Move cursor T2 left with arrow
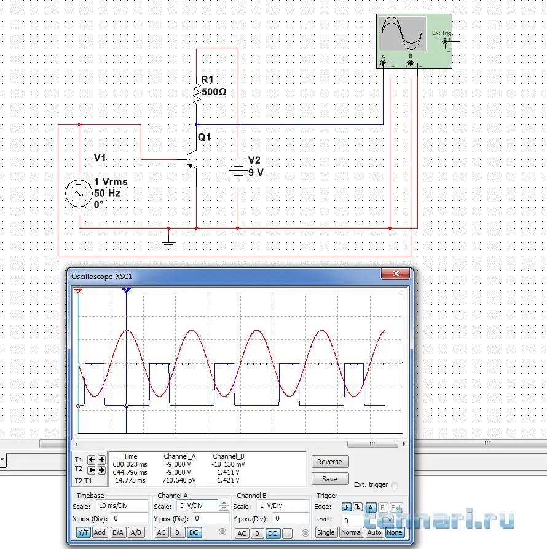Screen dimensions: 547x549 (92, 470)
